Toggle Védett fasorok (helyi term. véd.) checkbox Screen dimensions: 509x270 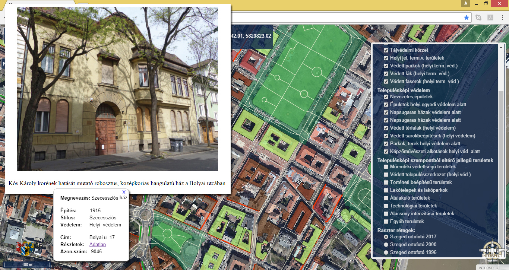click(x=386, y=81)
